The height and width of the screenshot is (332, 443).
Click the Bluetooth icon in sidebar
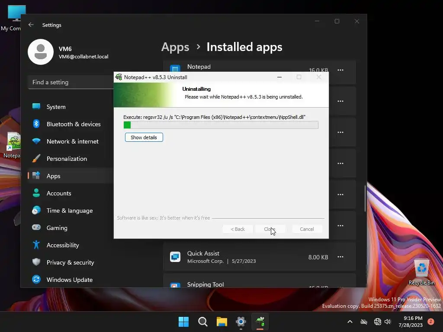[x=36, y=124]
